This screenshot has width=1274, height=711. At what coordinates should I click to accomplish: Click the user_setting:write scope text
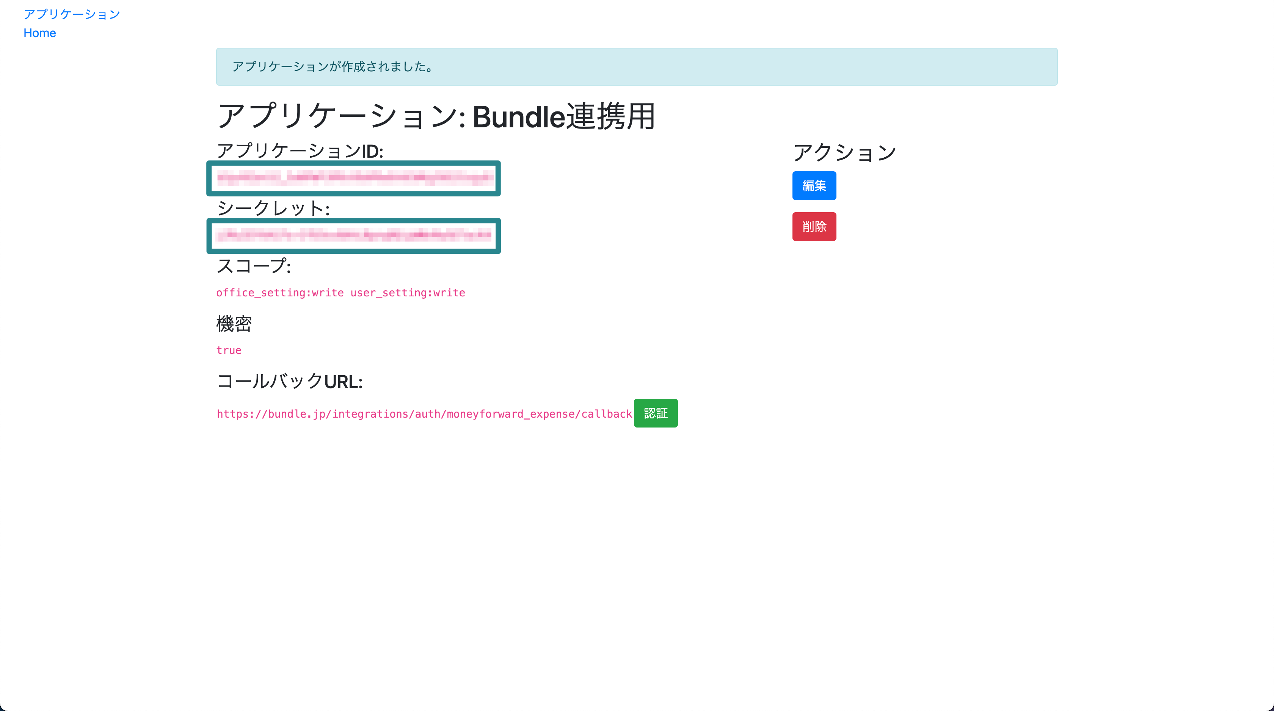click(x=408, y=293)
